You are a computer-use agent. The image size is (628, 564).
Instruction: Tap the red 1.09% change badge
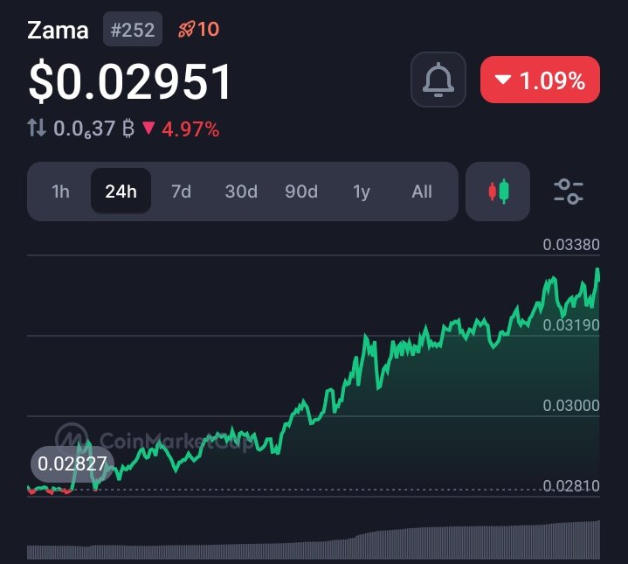coord(540,80)
